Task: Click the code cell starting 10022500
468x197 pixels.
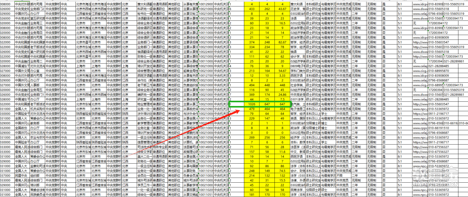Action: (x=206, y=19)
